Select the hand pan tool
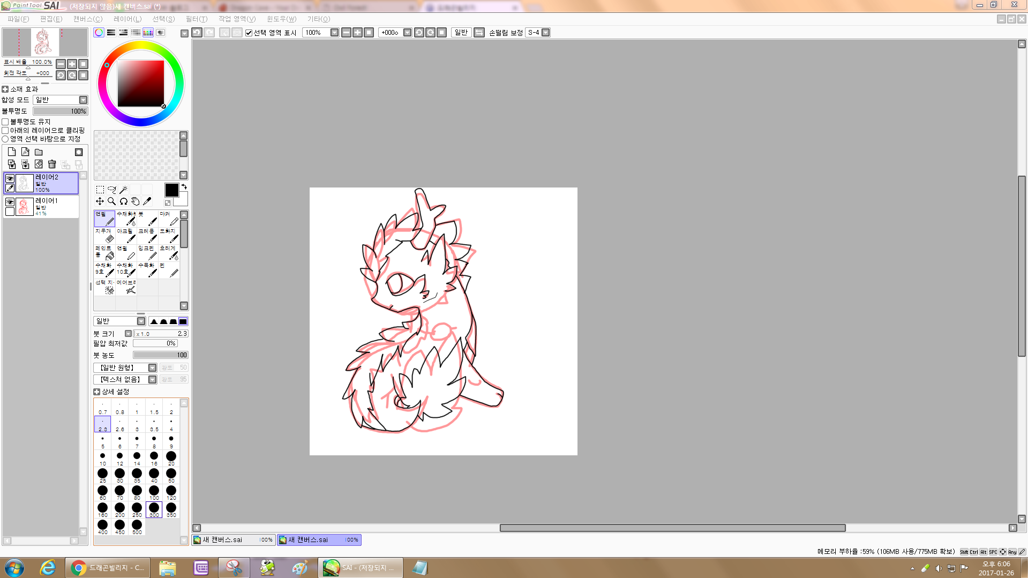 coord(136,201)
